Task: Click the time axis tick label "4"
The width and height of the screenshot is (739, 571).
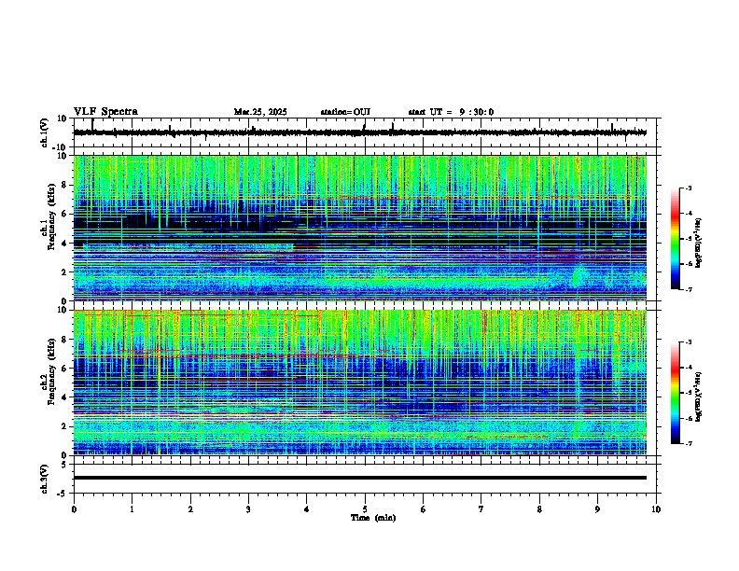Action: (307, 509)
